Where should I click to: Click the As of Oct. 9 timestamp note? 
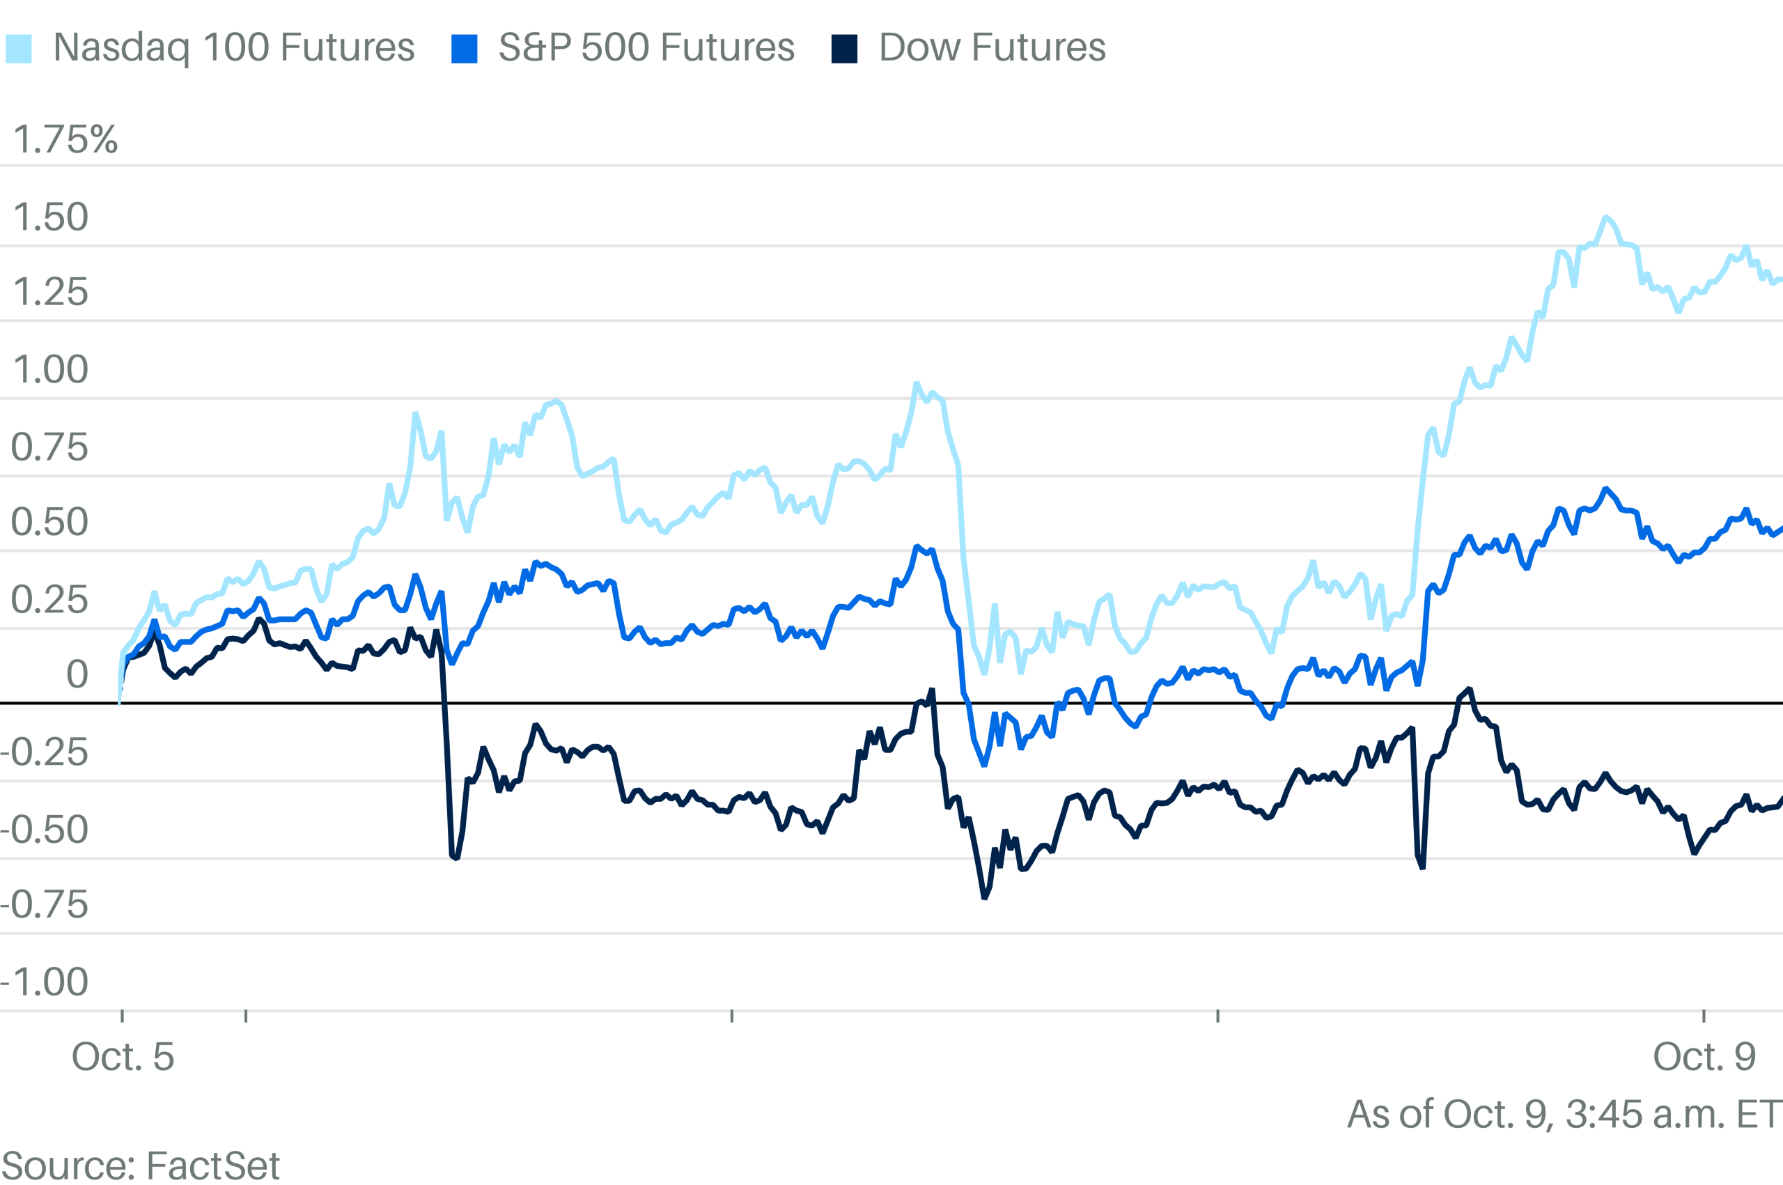tap(1564, 1115)
